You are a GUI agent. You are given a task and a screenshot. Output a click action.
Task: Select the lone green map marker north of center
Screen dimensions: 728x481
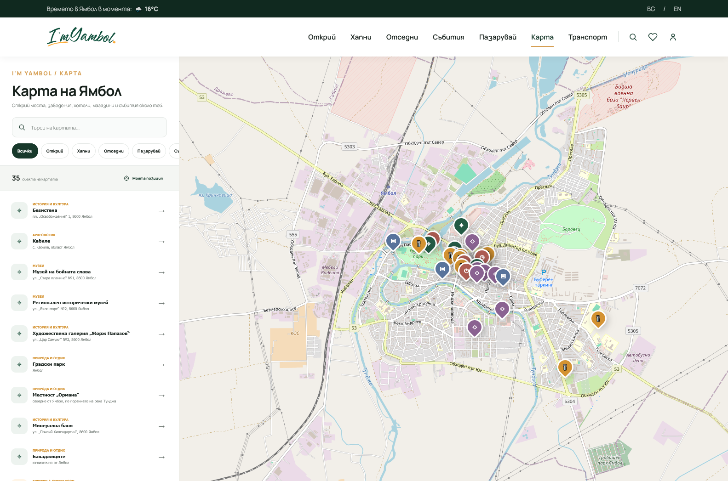(x=461, y=225)
